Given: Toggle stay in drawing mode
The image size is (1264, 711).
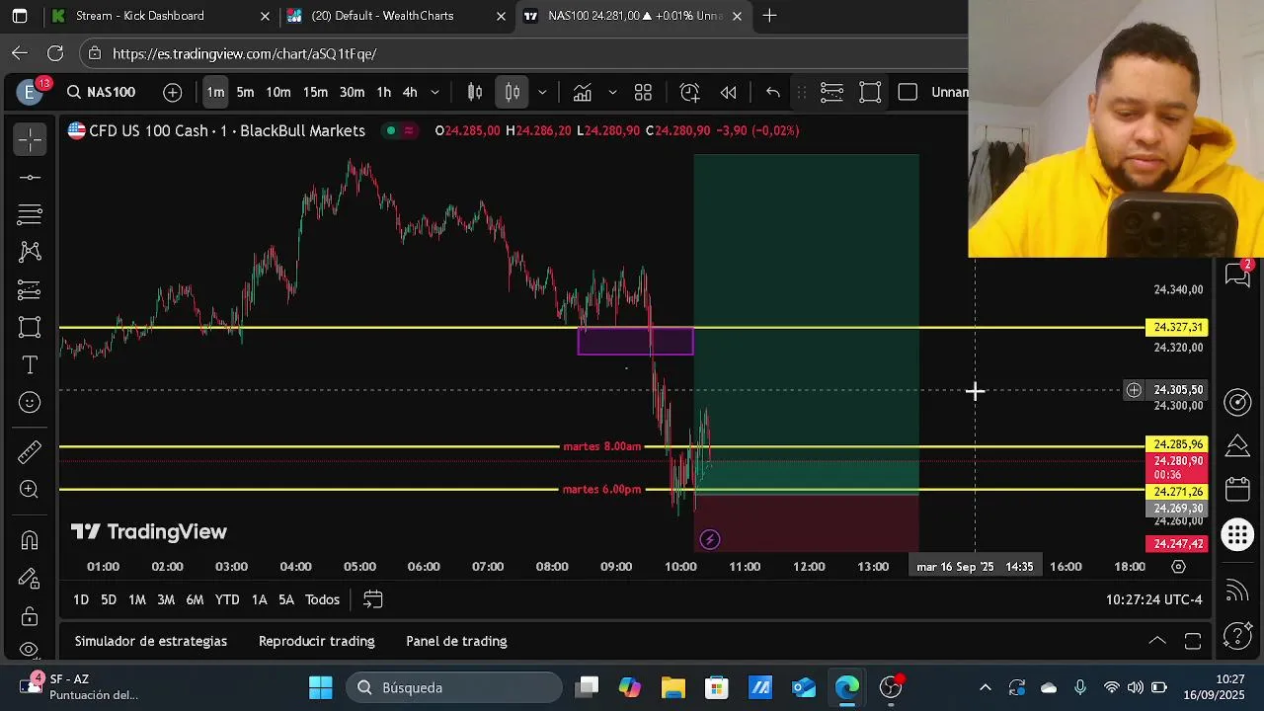Looking at the screenshot, I should 30,578.
